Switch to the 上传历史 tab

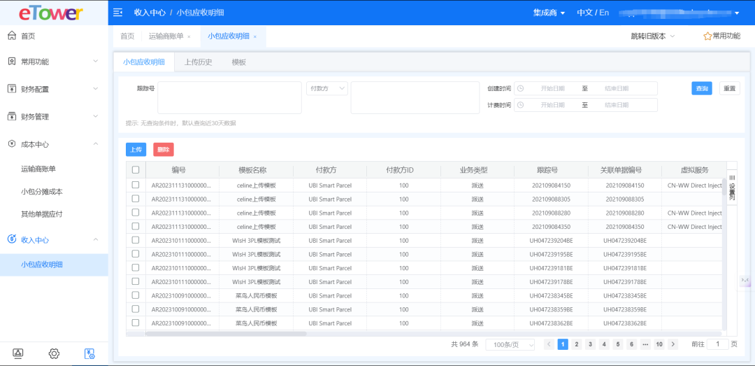click(198, 62)
